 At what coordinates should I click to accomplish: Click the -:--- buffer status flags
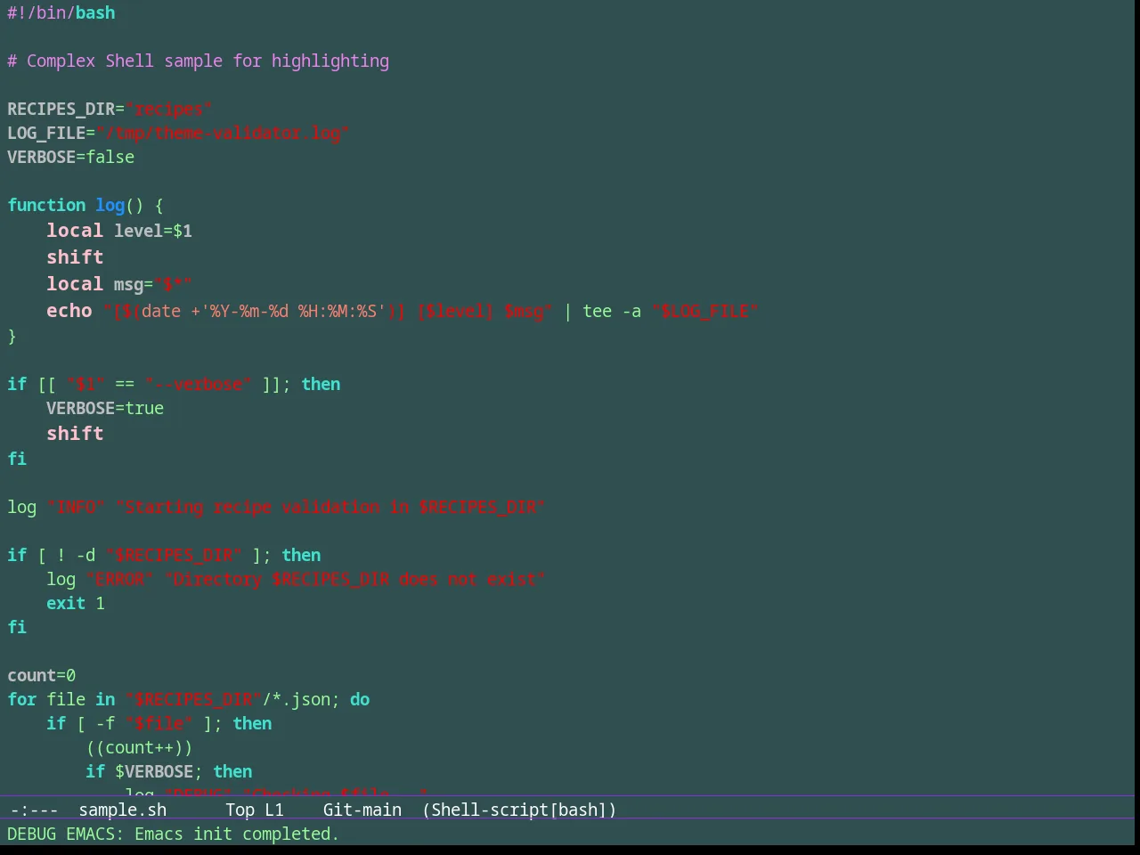pos(34,810)
